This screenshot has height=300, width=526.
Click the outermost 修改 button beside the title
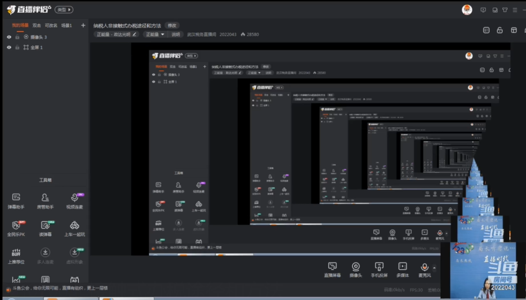pyautogui.click(x=172, y=25)
